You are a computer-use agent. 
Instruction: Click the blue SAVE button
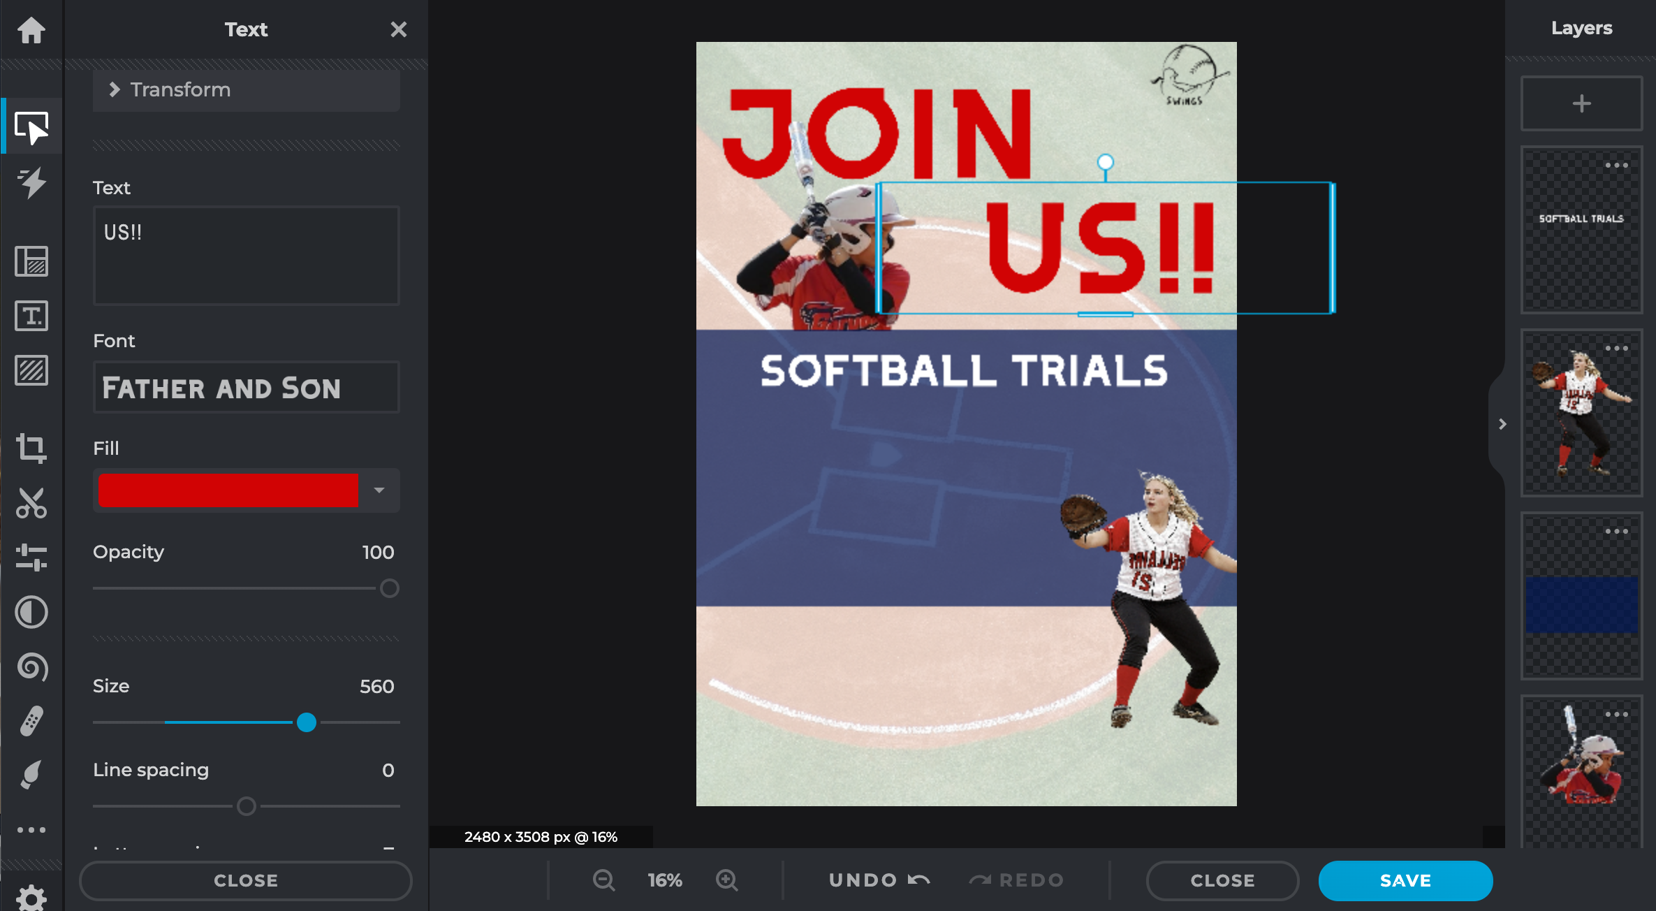click(x=1405, y=880)
